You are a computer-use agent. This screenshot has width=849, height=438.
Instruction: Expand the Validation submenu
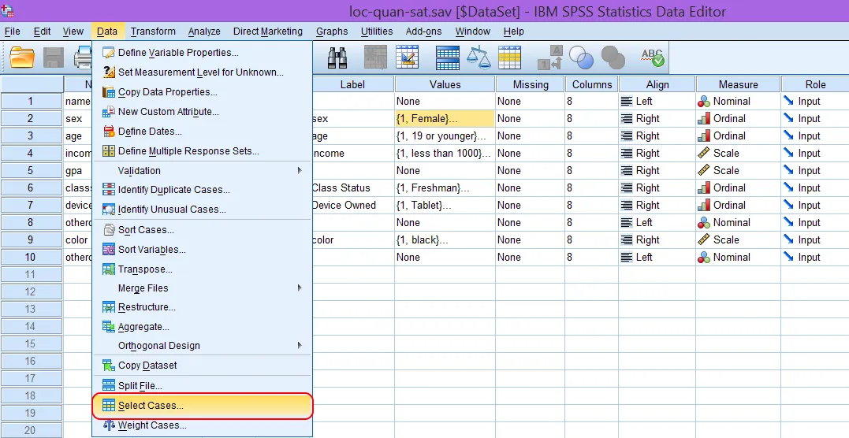pyautogui.click(x=203, y=170)
